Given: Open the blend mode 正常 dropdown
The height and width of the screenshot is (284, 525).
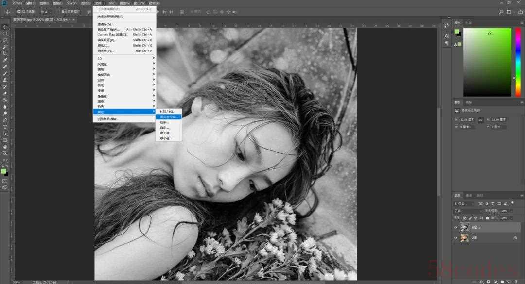Looking at the screenshot, I should (x=468, y=211).
